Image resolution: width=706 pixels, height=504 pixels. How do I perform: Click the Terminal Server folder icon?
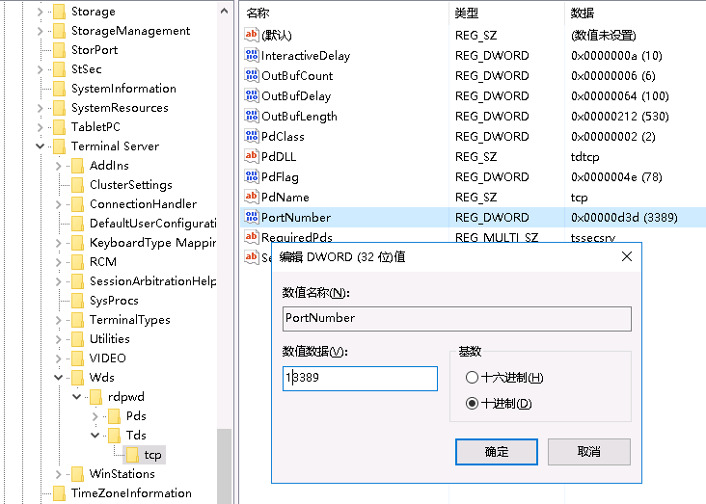[60, 146]
